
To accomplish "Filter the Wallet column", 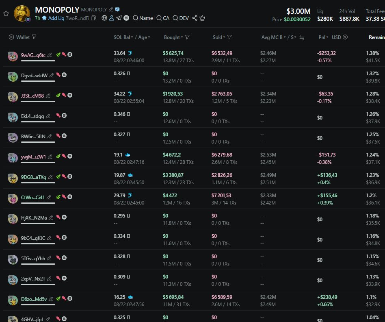I will [34, 37].
